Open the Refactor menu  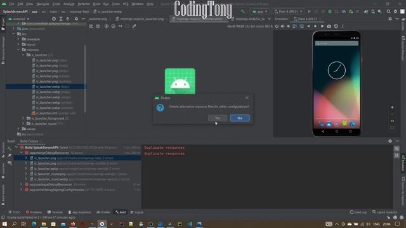(84, 4)
